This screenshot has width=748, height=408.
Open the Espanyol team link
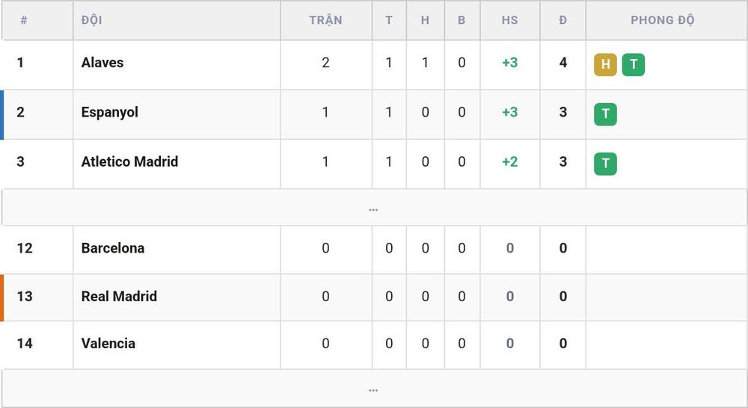tap(110, 113)
